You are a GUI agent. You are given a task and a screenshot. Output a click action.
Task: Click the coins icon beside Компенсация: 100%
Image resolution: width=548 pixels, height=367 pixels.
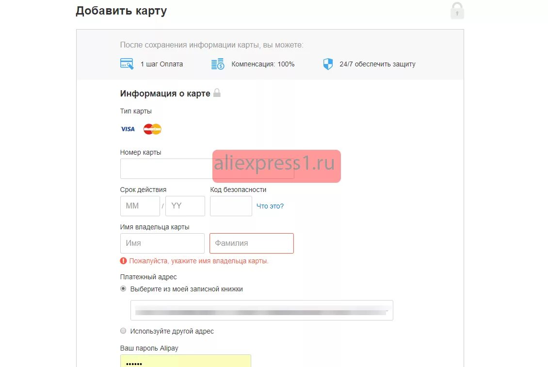(218, 64)
